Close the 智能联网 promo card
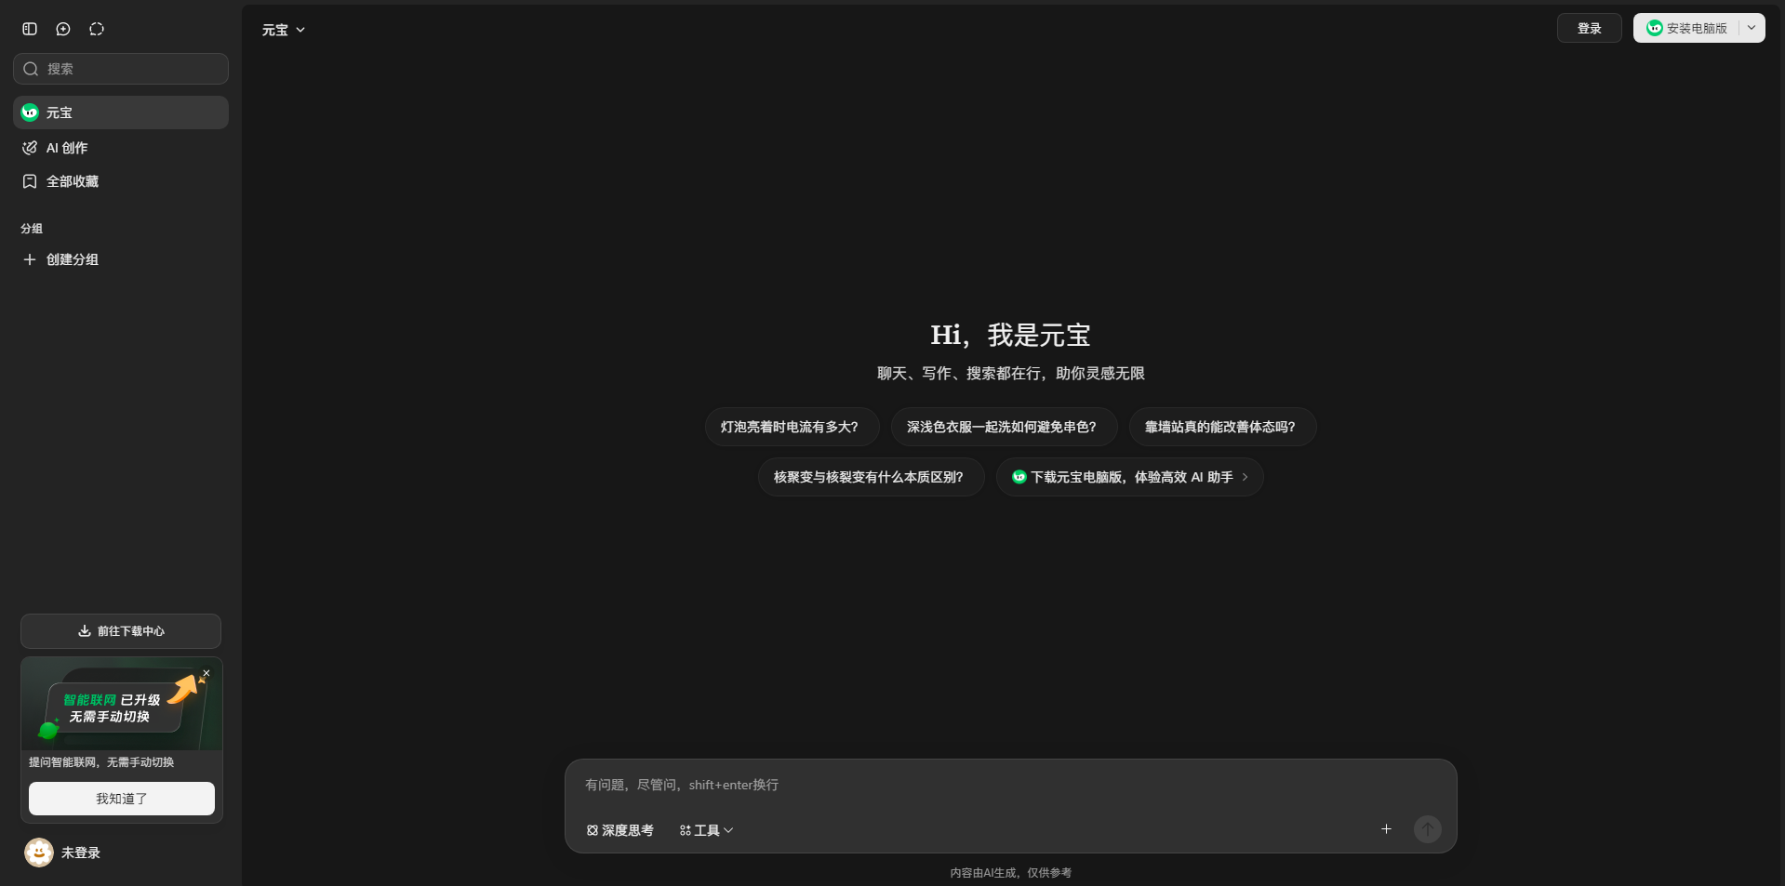 [x=206, y=673]
